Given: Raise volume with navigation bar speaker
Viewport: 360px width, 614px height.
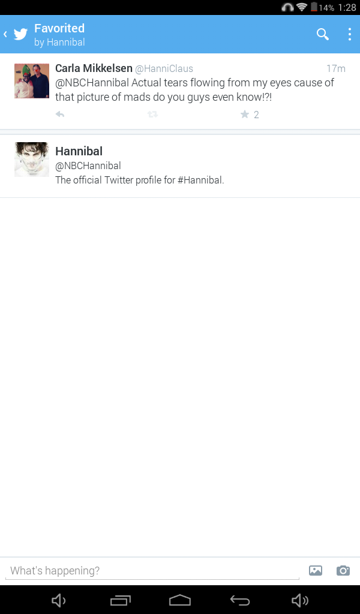Looking at the screenshot, I should 300,600.
